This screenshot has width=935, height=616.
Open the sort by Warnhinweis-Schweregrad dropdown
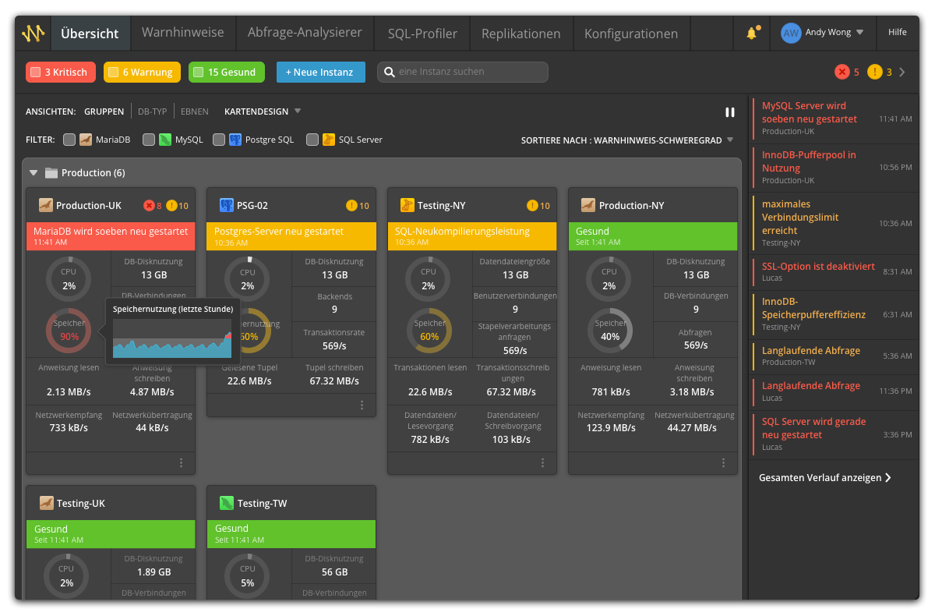coord(627,140)
